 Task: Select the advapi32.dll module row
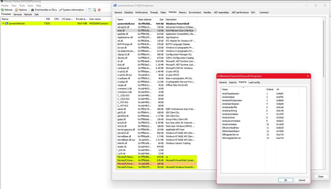tap(156, 27)
